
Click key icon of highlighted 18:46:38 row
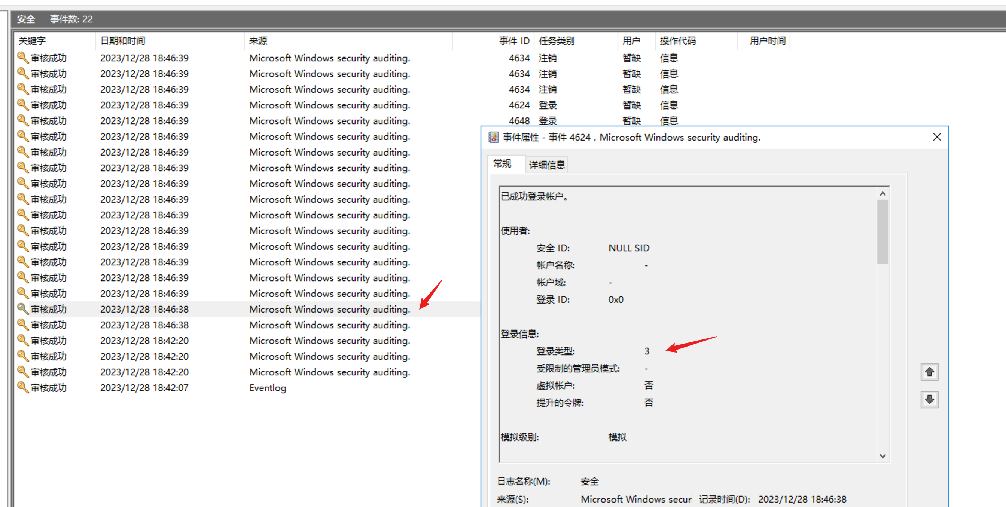[x=23, y=309]
